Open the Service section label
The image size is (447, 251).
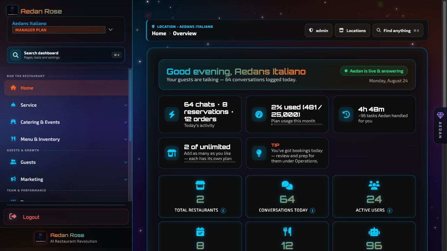(28, 105)
